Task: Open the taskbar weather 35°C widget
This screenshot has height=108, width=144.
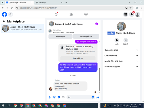Action: click(x=107, y=105)
